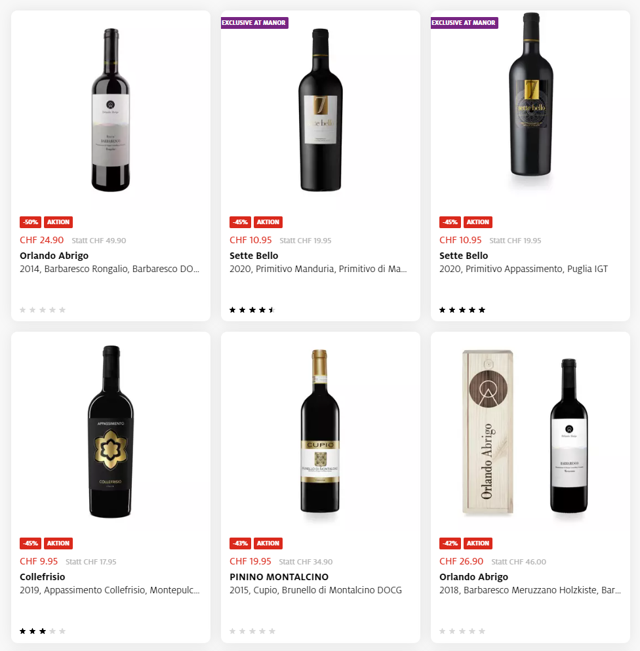Click the Sette Bello Primitivo Manduria bottle image
Viewport: 640px width, 651px height.
click(x=320, y=110)
